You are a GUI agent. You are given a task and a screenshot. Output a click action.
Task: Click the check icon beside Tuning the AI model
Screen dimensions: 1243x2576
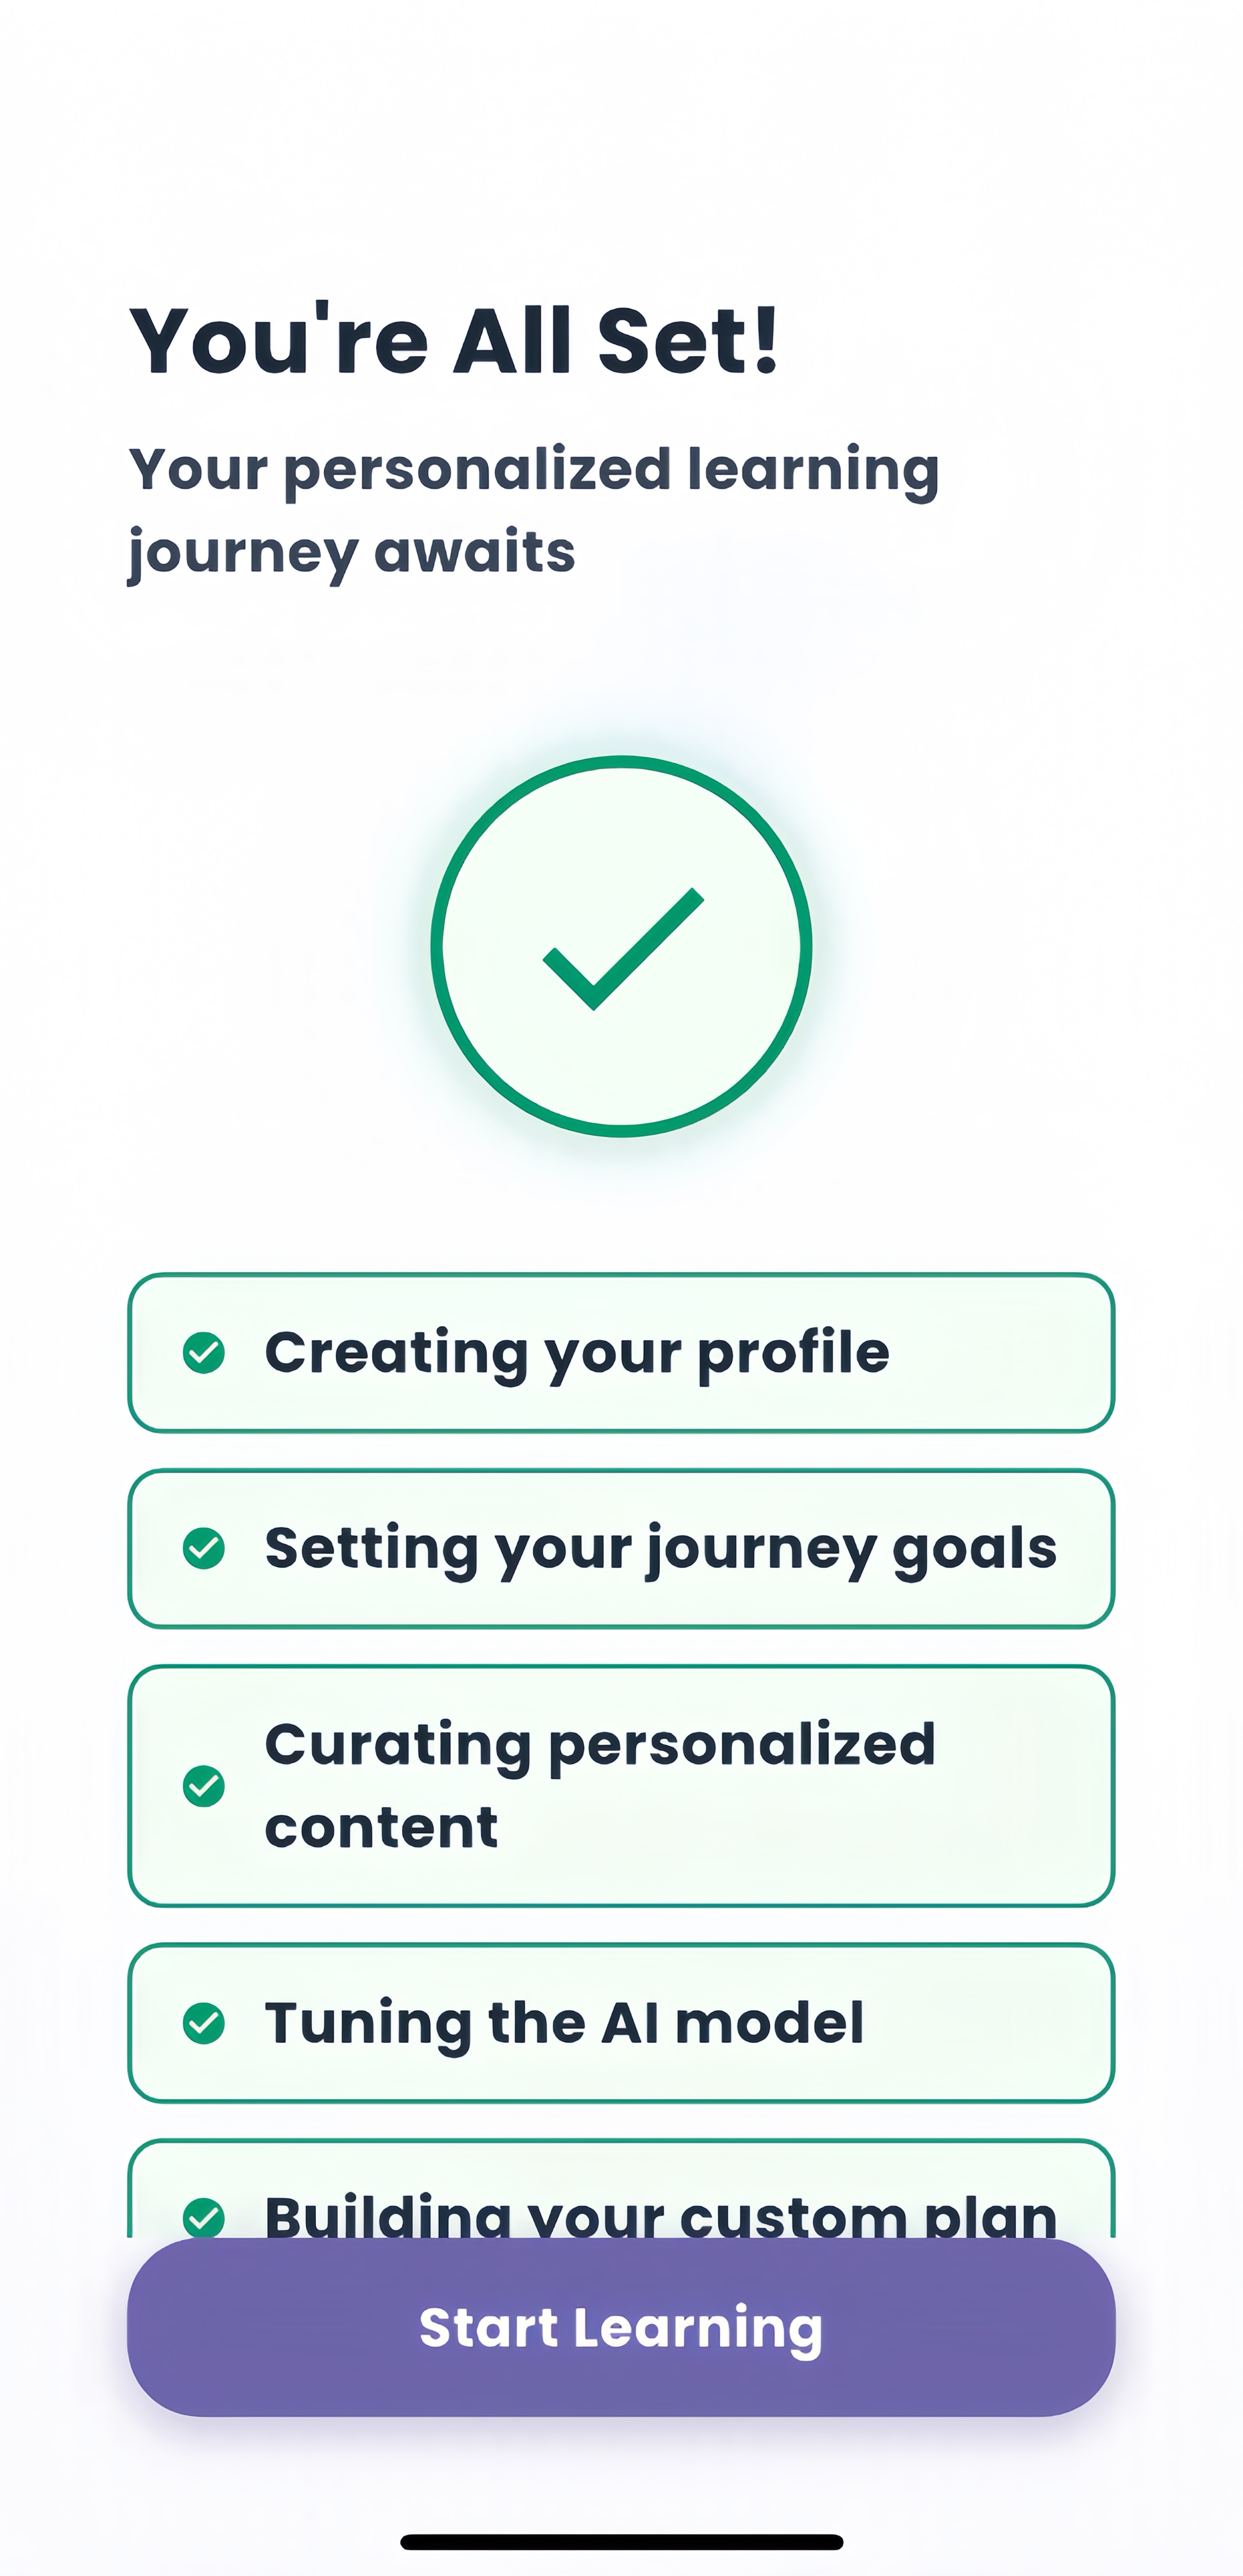[204, 2023]
